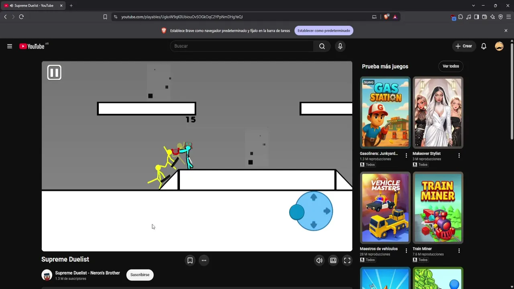Click the Ver todos button

tap(451, 66)
